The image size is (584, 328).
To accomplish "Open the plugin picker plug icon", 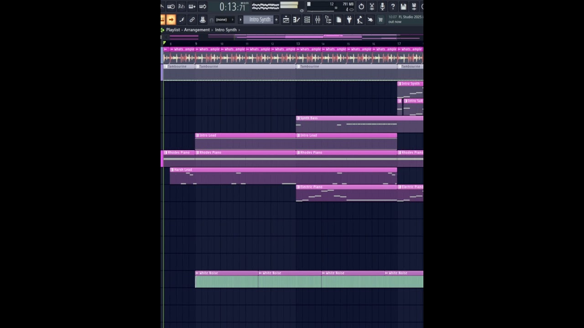I will click(349, 20).
